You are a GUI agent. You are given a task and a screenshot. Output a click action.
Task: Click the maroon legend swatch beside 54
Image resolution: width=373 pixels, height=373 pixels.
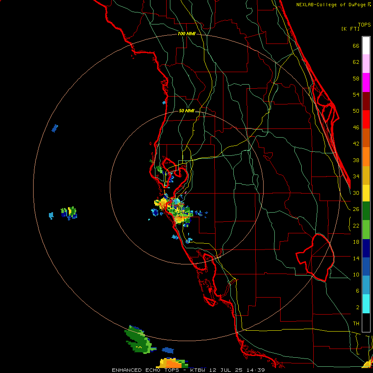(366, 101)
